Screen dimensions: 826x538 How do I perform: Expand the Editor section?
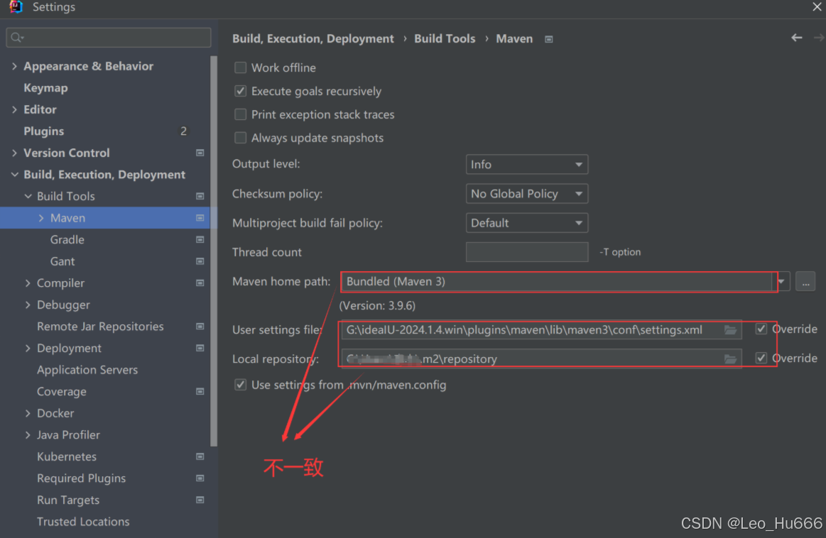point(14,109)
